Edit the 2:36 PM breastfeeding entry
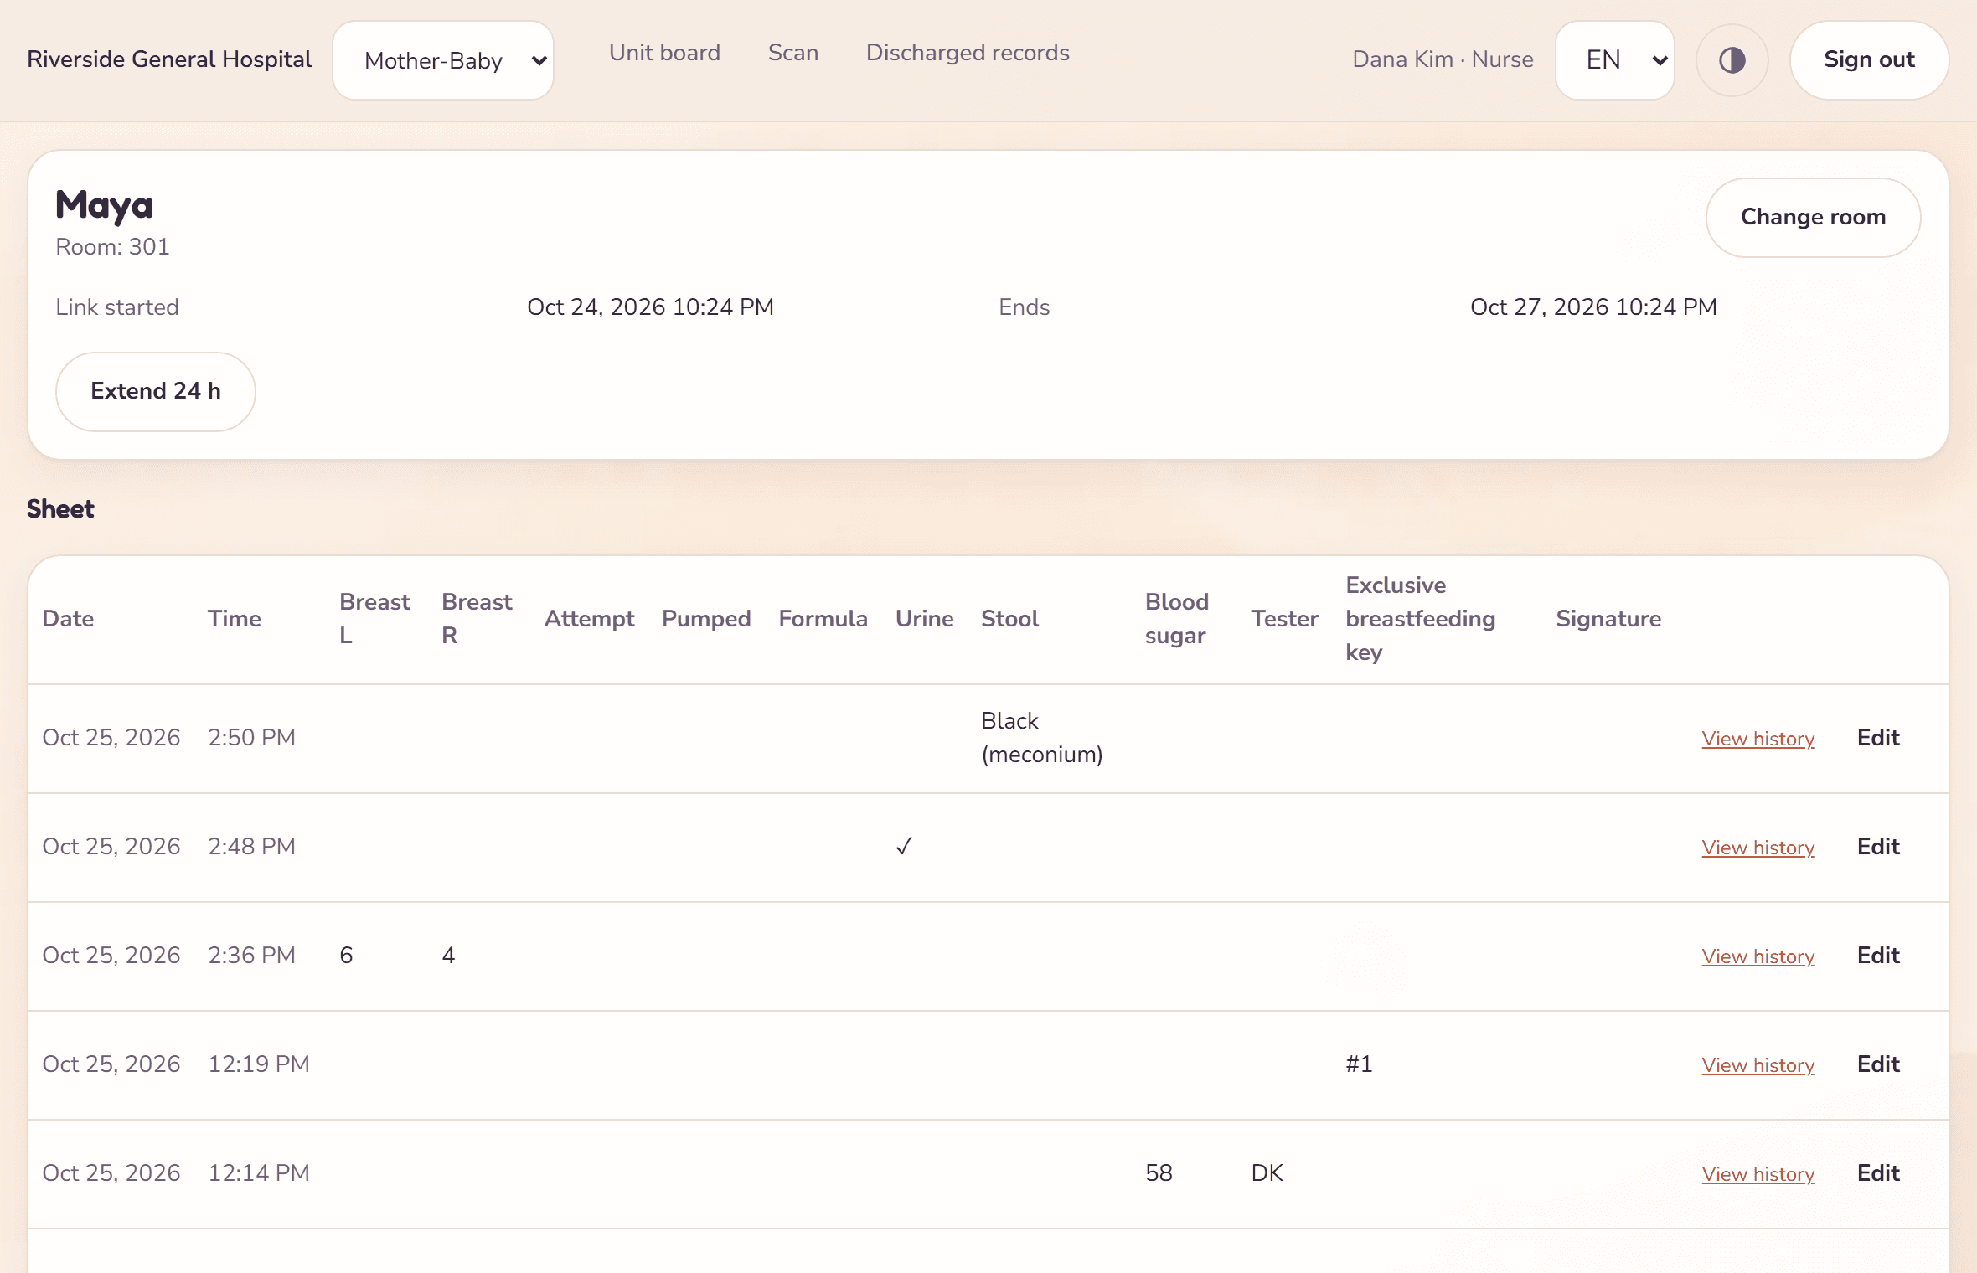The image size is (1977, 1273). [1878, 956]
